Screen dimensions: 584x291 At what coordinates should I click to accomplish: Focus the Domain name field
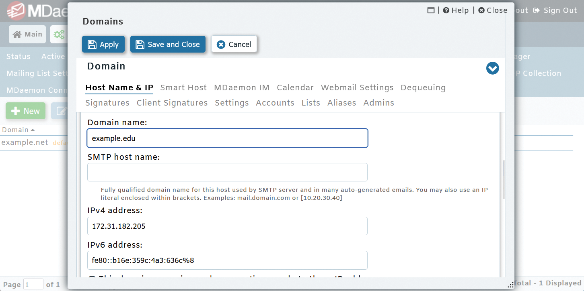227,138
